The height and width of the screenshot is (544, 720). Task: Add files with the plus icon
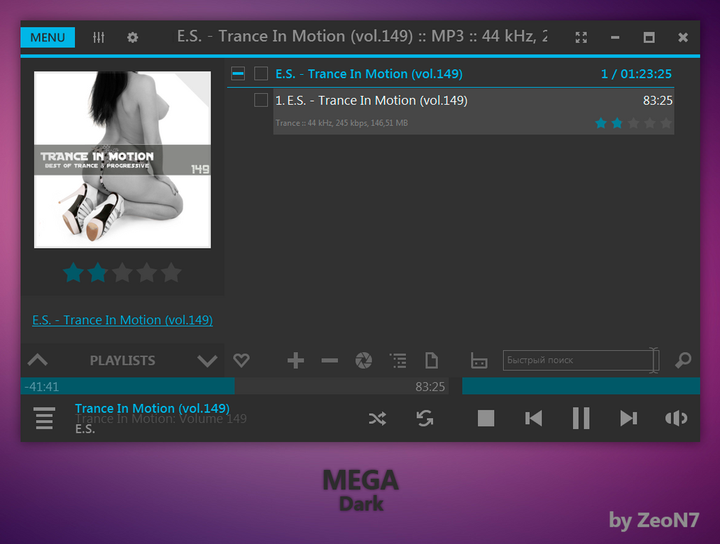(296, 361)
